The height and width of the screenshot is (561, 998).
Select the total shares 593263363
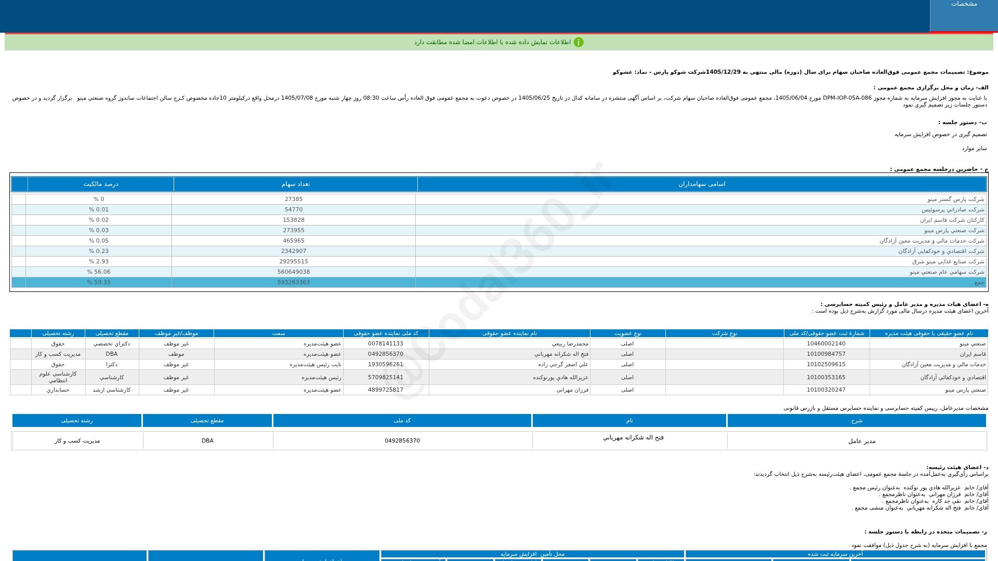(x=294, y=282)
